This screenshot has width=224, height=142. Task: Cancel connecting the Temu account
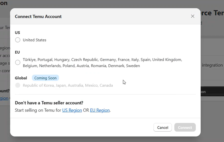pos(163,127)
